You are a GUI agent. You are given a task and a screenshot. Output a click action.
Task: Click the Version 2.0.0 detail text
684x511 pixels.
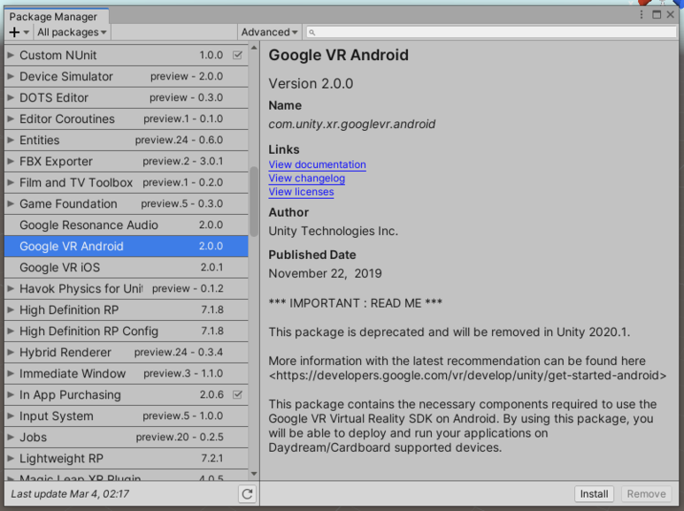pyautogui.click(x=311, y=83)
